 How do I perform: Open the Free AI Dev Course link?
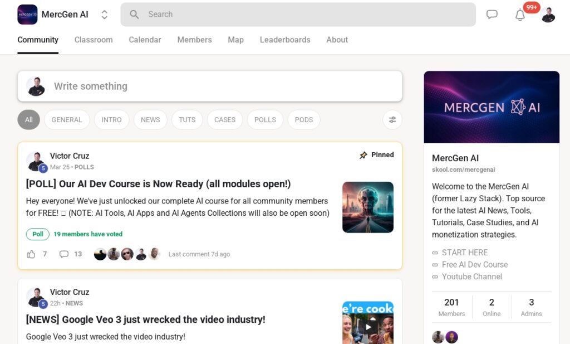[475, 265]
